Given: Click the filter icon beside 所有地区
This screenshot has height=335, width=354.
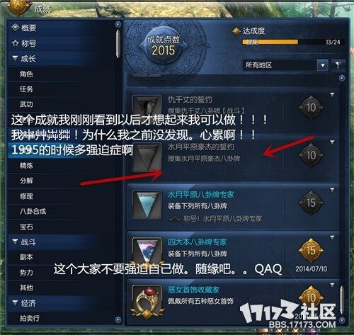Looking at the screenshot, I should (x=338, y=65).
